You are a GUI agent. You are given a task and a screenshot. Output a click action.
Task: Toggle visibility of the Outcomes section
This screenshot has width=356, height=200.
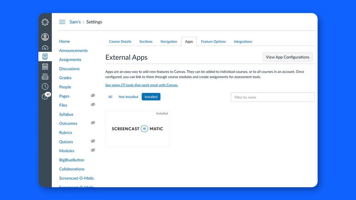pos(93,122)
